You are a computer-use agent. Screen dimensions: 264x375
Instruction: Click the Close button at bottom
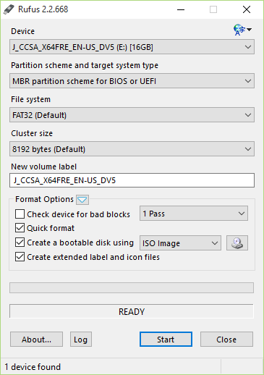tap(226, 340)
